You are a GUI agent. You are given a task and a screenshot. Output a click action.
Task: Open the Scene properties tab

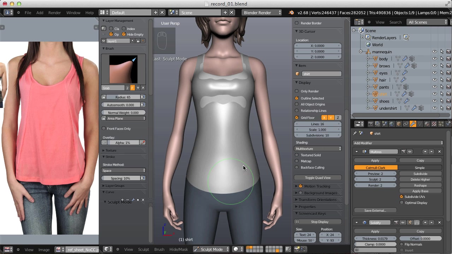pos(385,124)
